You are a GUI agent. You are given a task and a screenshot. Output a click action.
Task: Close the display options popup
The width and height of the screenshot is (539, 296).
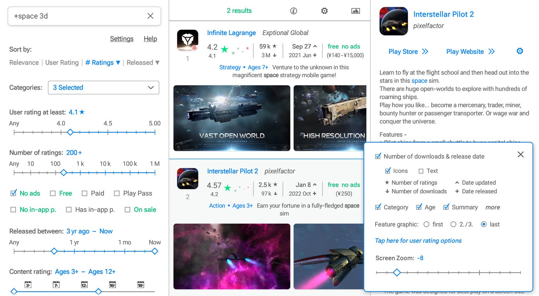(520, 154)
